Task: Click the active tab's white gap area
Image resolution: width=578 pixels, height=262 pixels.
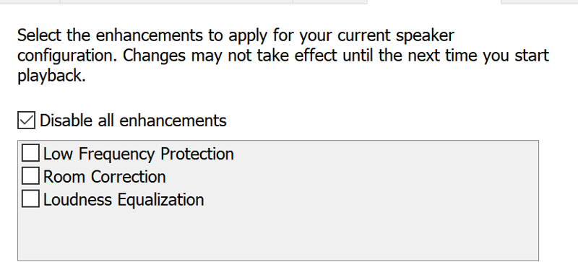Action: pos(434,2)
